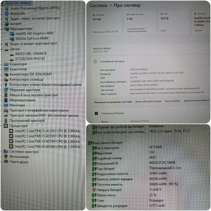Select the Тип батареї row
This screenshot has height=211, width=211.
click(x=136, y=168)
